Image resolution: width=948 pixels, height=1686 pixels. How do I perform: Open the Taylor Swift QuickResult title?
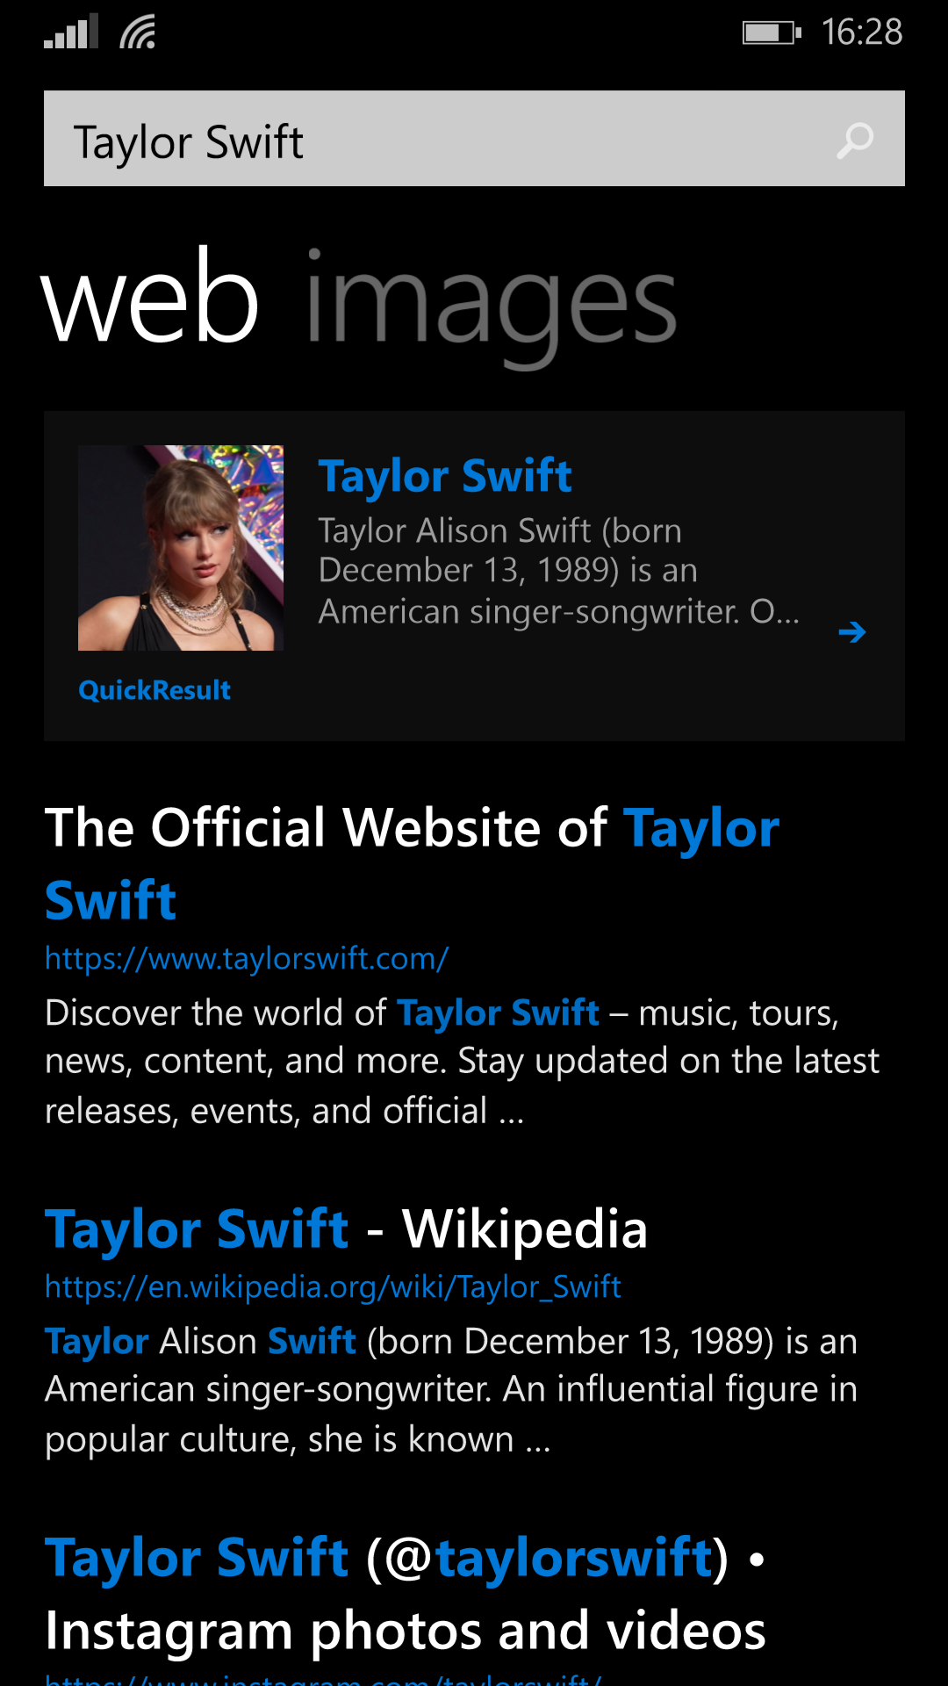click(445, 477)
